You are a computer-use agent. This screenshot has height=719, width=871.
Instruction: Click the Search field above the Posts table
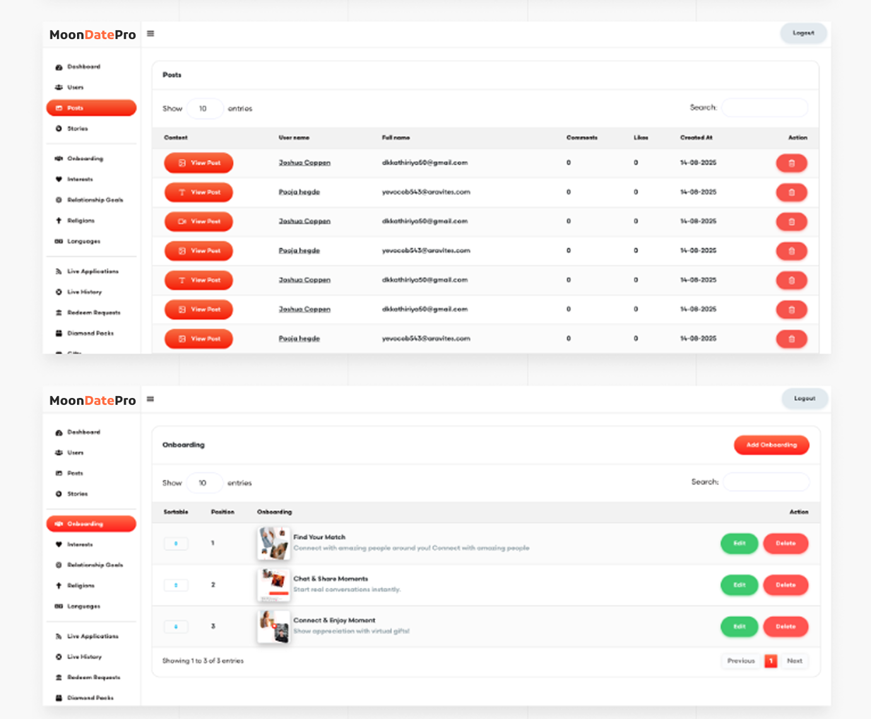coord(764,108)
